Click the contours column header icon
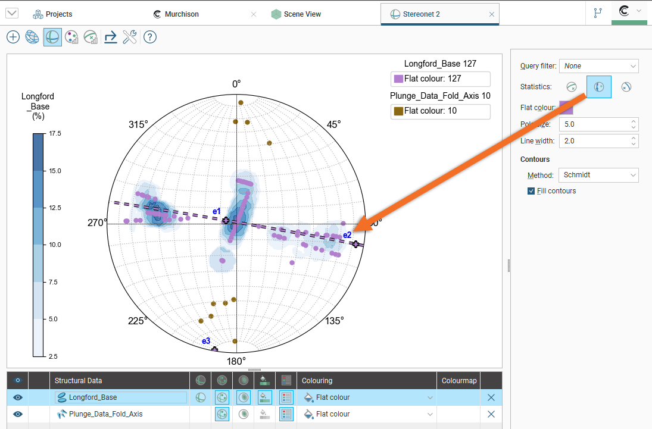The width and height of the screenshot is (652, 429). pyautogui.click(x=244, y=380)
